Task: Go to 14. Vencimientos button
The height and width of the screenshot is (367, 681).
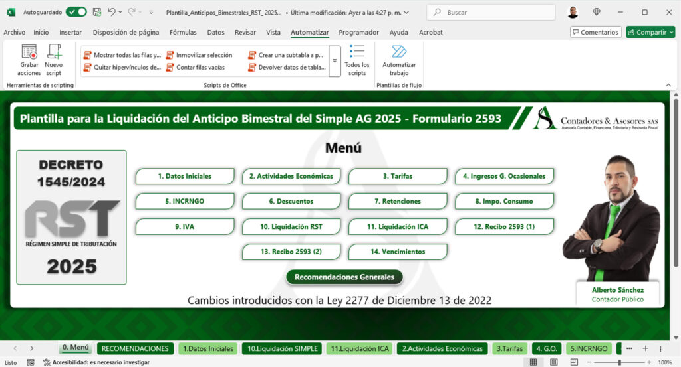Action: point(398,252)
